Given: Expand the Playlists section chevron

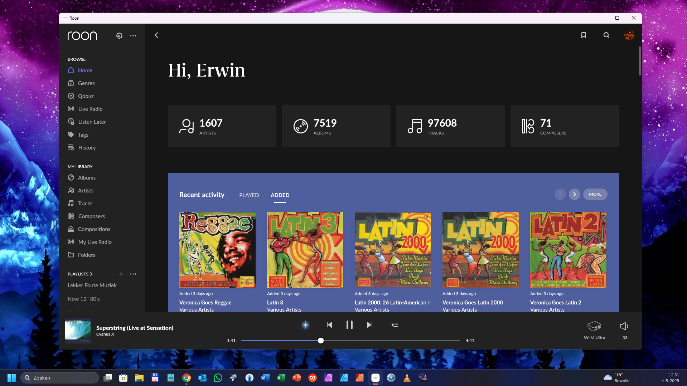Looking at the screenshot, I should 91,274.
